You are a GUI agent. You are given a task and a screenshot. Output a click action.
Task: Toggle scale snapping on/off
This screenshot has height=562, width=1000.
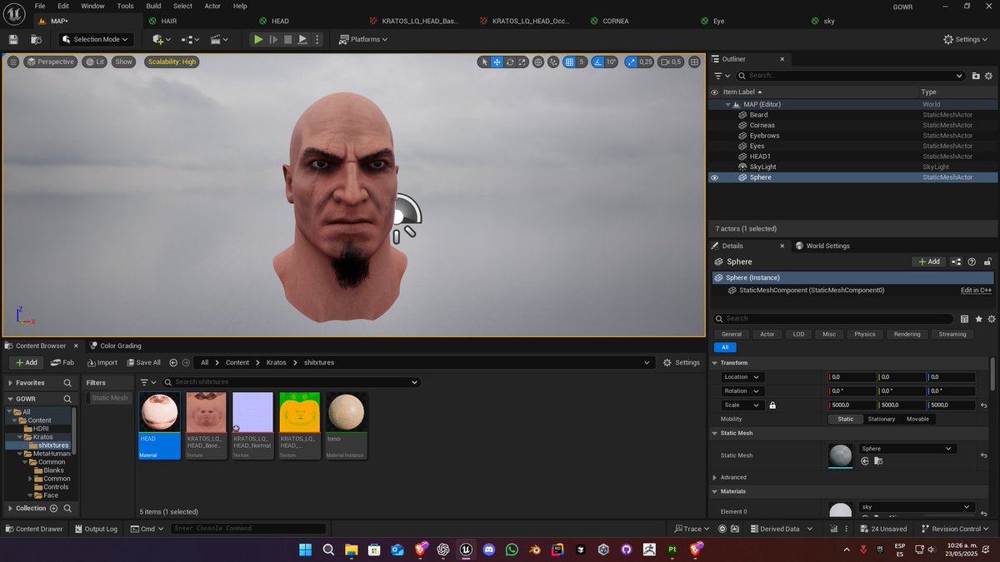(x=632, y=62)
